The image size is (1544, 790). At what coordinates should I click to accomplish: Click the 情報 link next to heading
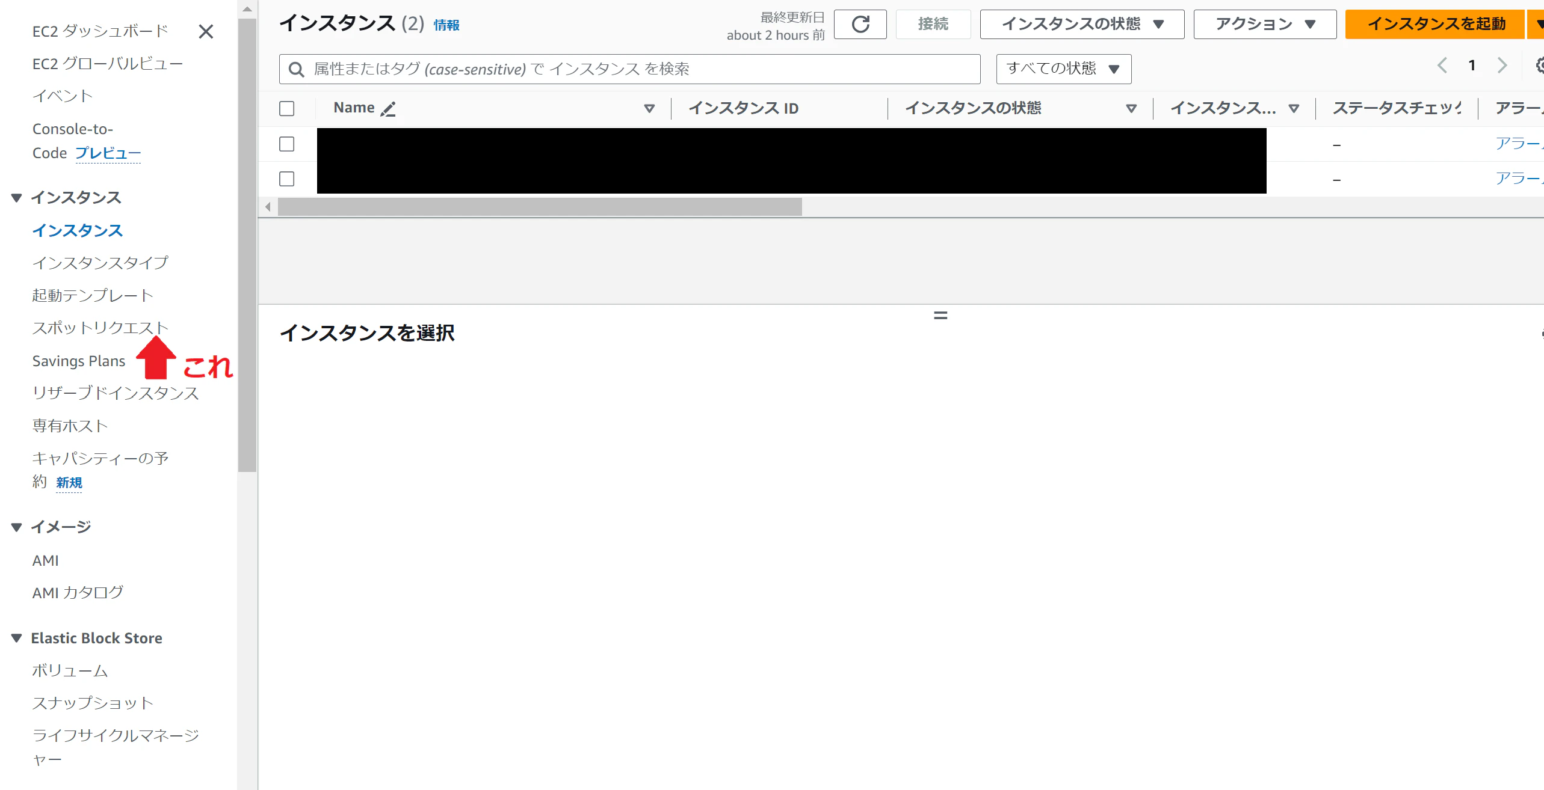point(446,25)
